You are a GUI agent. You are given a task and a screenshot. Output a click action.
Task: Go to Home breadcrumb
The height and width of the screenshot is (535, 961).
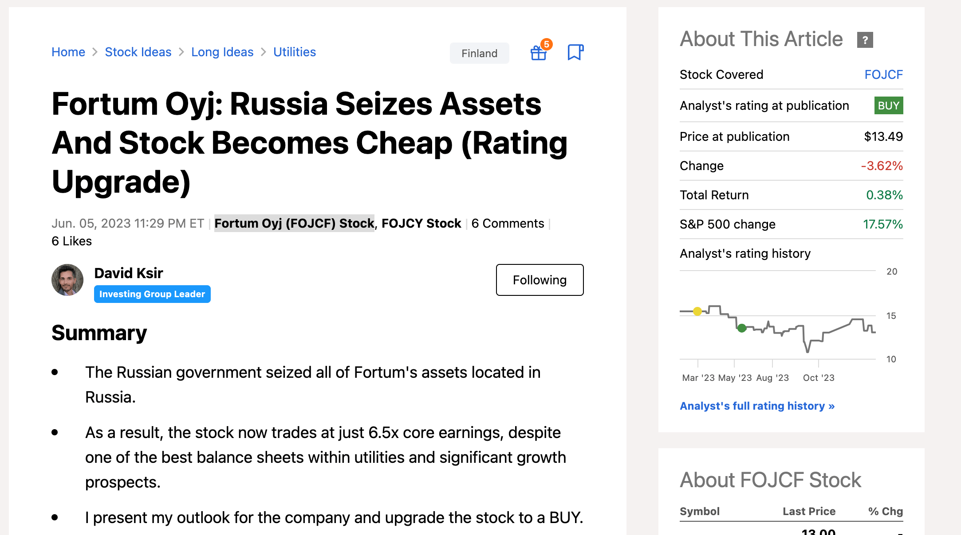click(68, 52)
